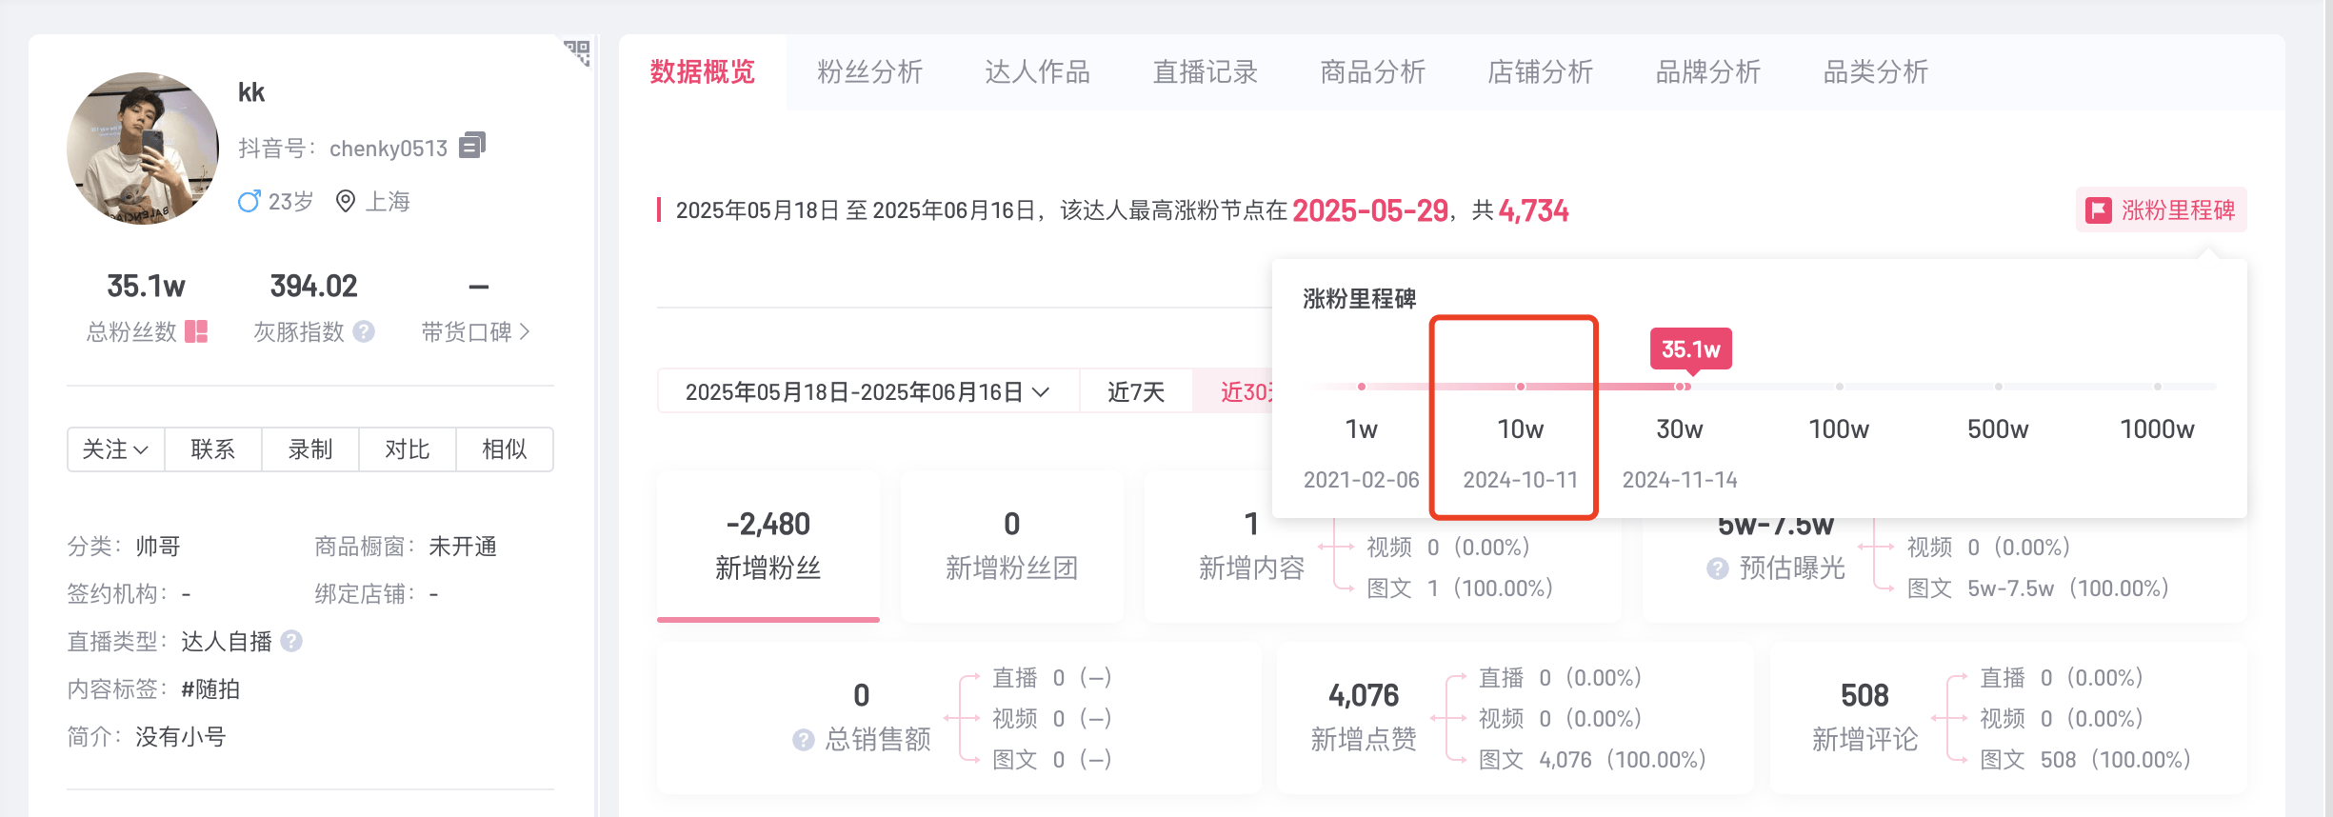Click the 对比 button

coord(407,449)
